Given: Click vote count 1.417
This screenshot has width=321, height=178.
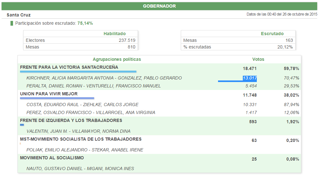Looking at the screenshot, I should coord(251,113).
